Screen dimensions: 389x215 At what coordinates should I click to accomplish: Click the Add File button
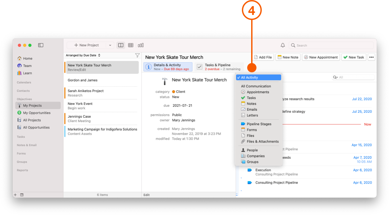tap(263, 57)
